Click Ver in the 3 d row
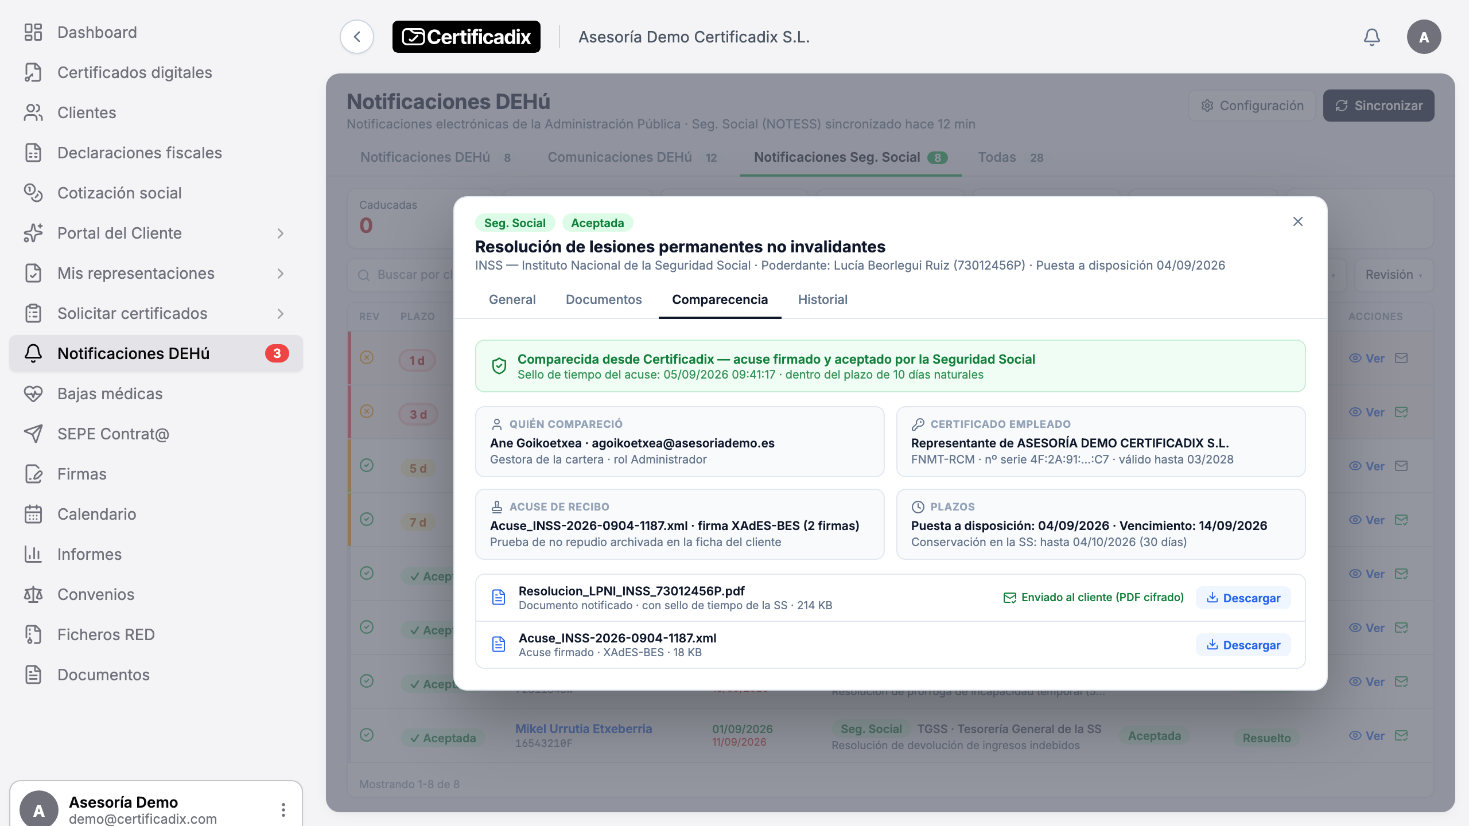The image size is (1469, 826). (1367, 412)
